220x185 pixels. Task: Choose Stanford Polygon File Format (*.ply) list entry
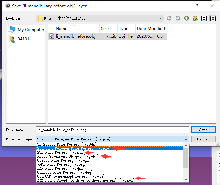tap(110, 148)
